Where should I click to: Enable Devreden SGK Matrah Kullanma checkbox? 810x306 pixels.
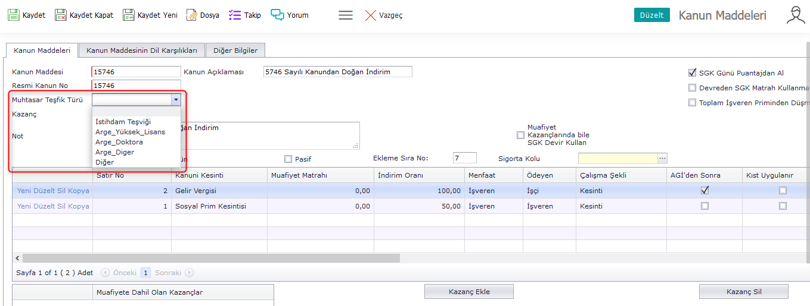[x=692, y=88]
